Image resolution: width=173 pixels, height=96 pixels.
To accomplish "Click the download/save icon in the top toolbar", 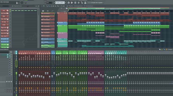I will (85, 3).
